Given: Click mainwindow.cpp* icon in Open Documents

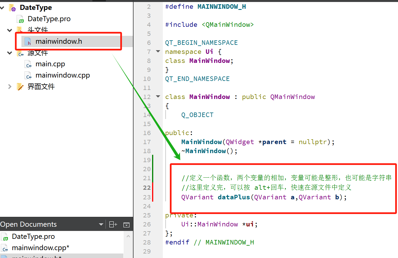Looking at the screenshot, I should pos(5,248).
